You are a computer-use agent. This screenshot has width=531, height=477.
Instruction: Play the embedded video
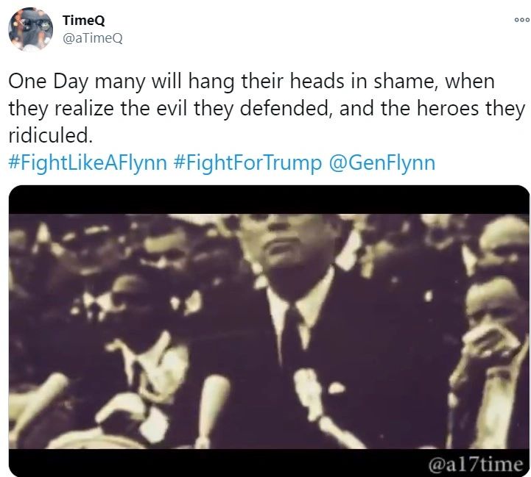[x=269, y=331]
